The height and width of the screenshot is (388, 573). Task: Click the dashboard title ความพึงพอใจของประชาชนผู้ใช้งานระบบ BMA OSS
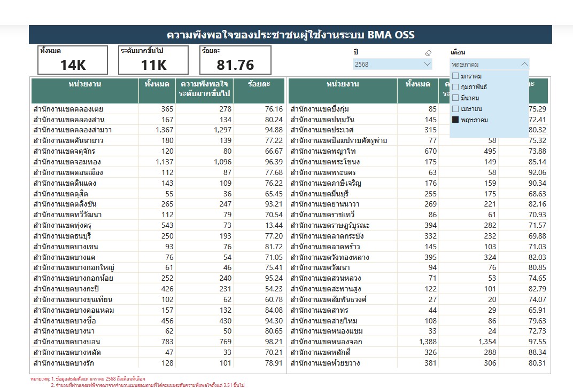291,35
